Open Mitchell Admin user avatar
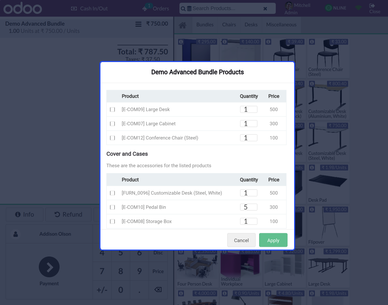 click(x=289, y=6)
